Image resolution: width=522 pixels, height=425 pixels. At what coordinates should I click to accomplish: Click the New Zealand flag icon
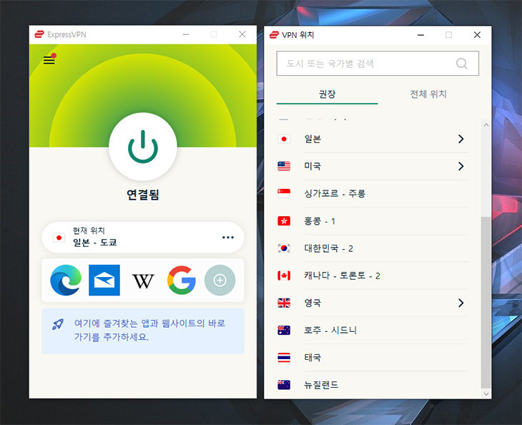[x=284, y=385]
